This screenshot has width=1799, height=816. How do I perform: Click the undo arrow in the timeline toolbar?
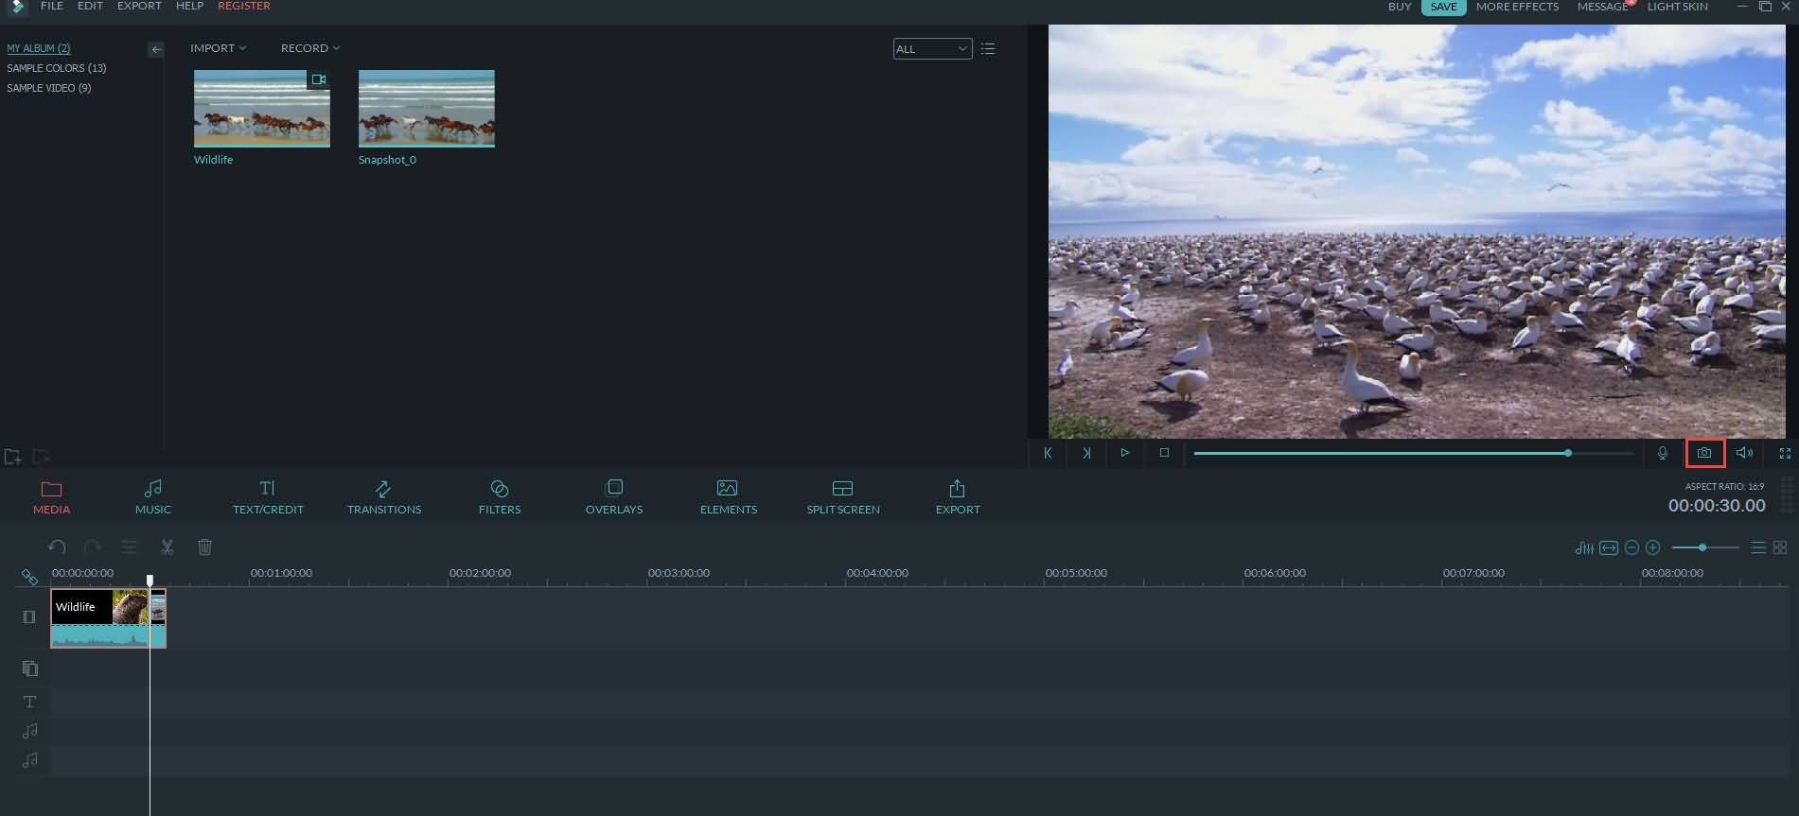(57, 547)
